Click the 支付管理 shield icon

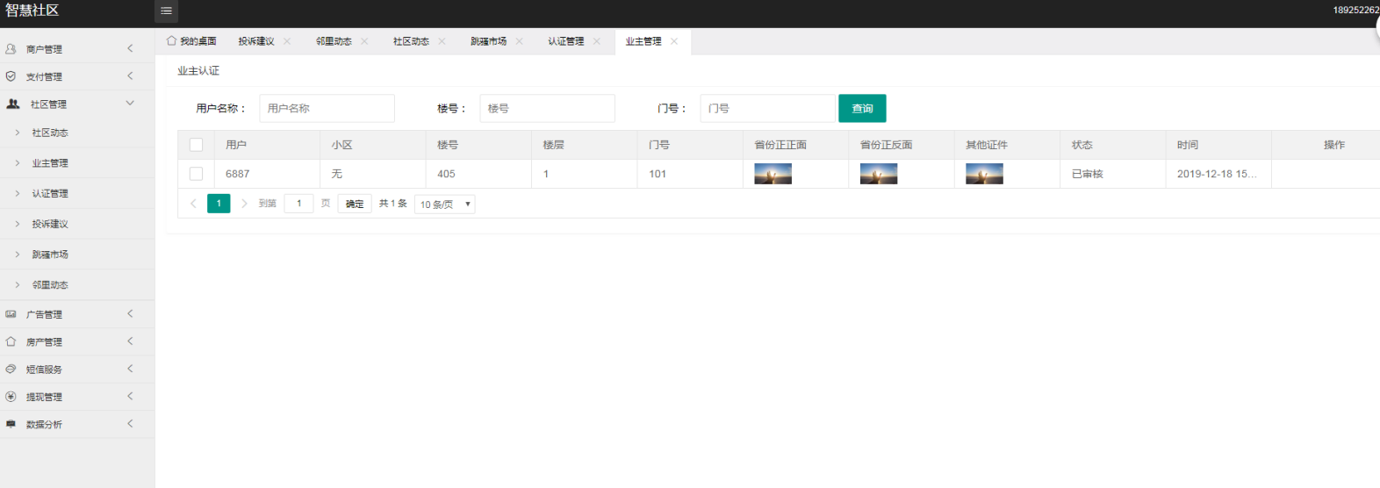[11, 76]
